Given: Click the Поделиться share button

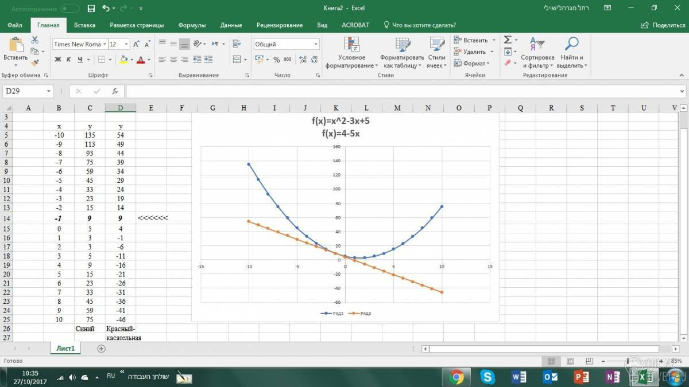Looking at the screenshot, I should coord(663,25).
